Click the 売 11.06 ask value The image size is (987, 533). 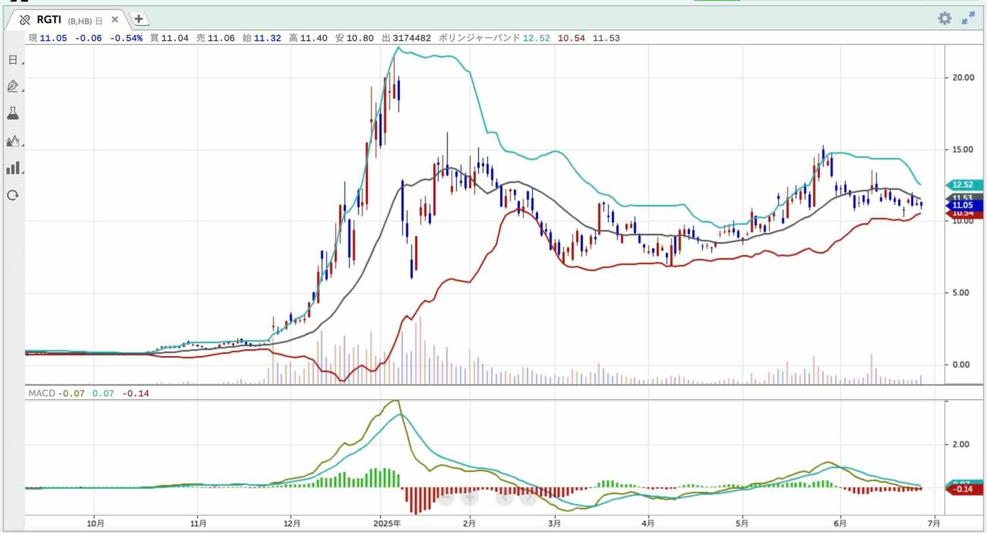point(216,38)
